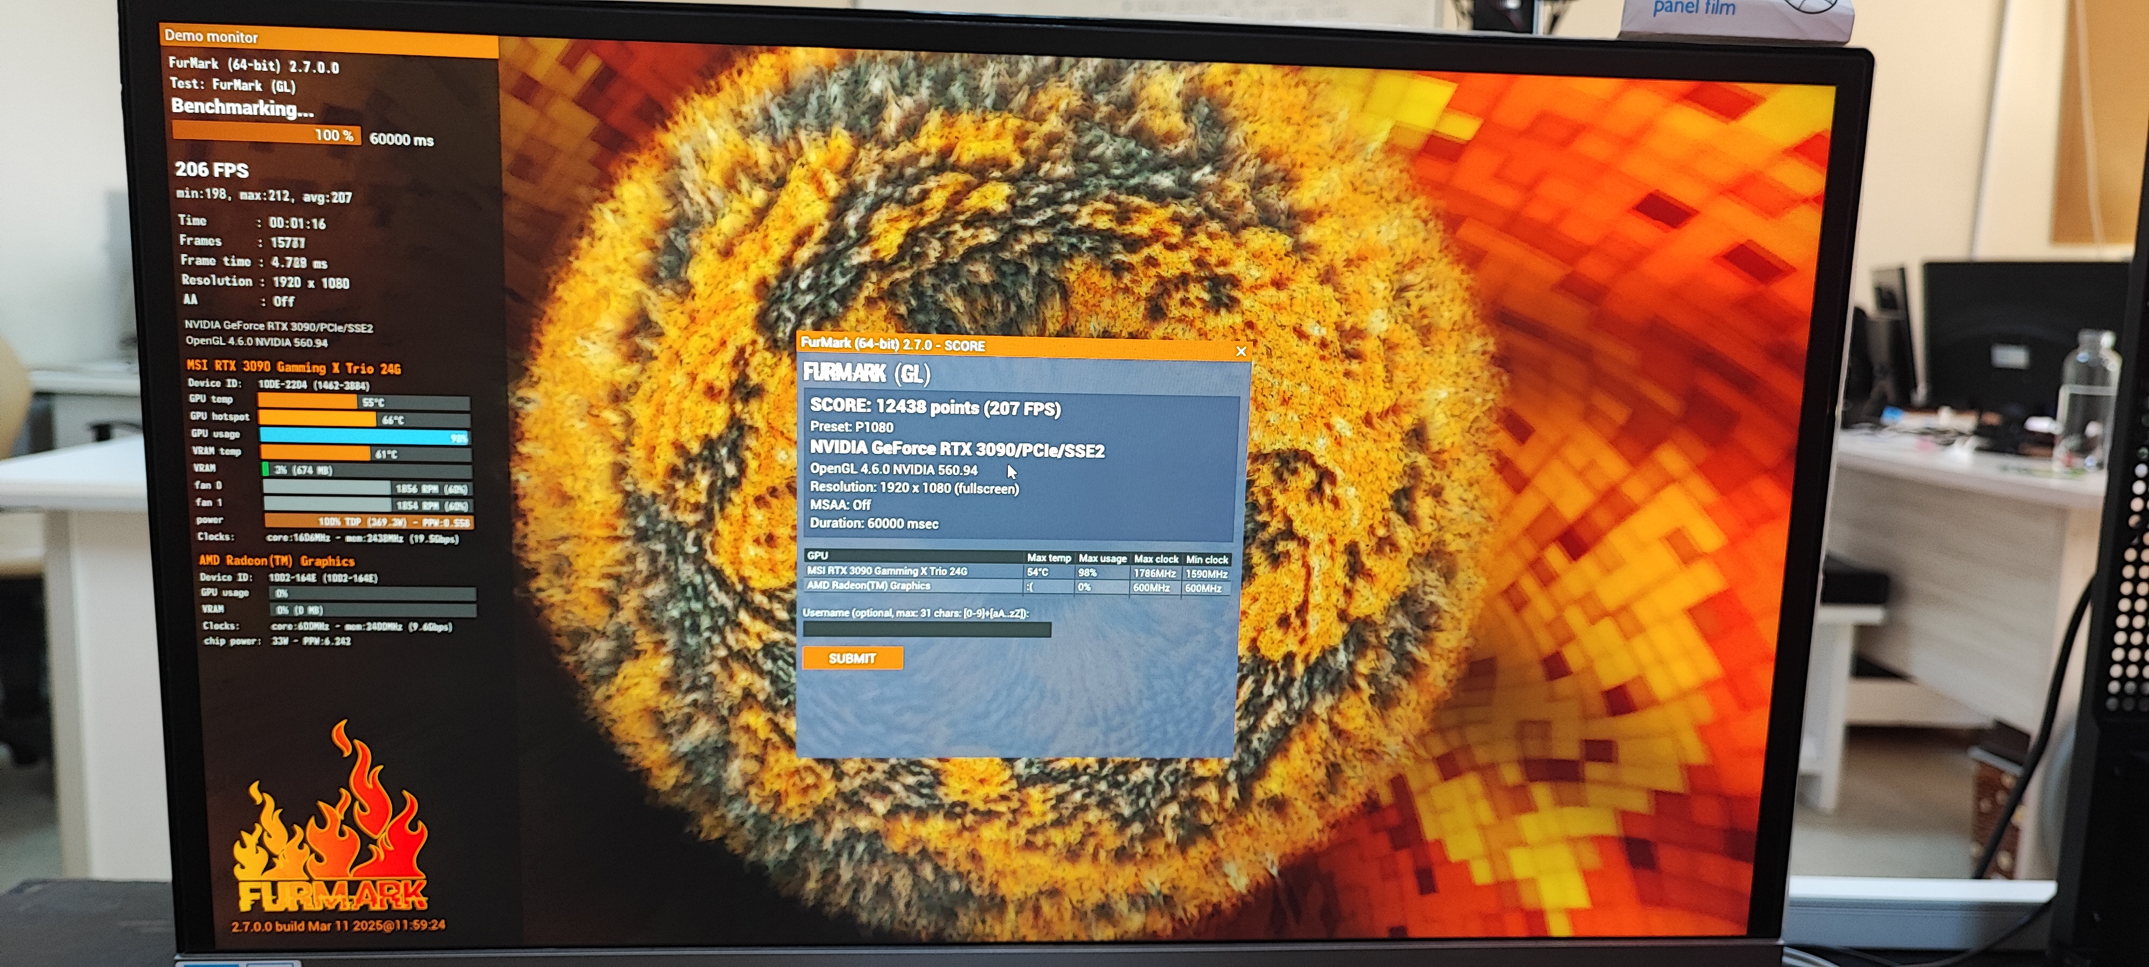Click the '60000 ms' value beside the progress bar

tap(401, 139)
